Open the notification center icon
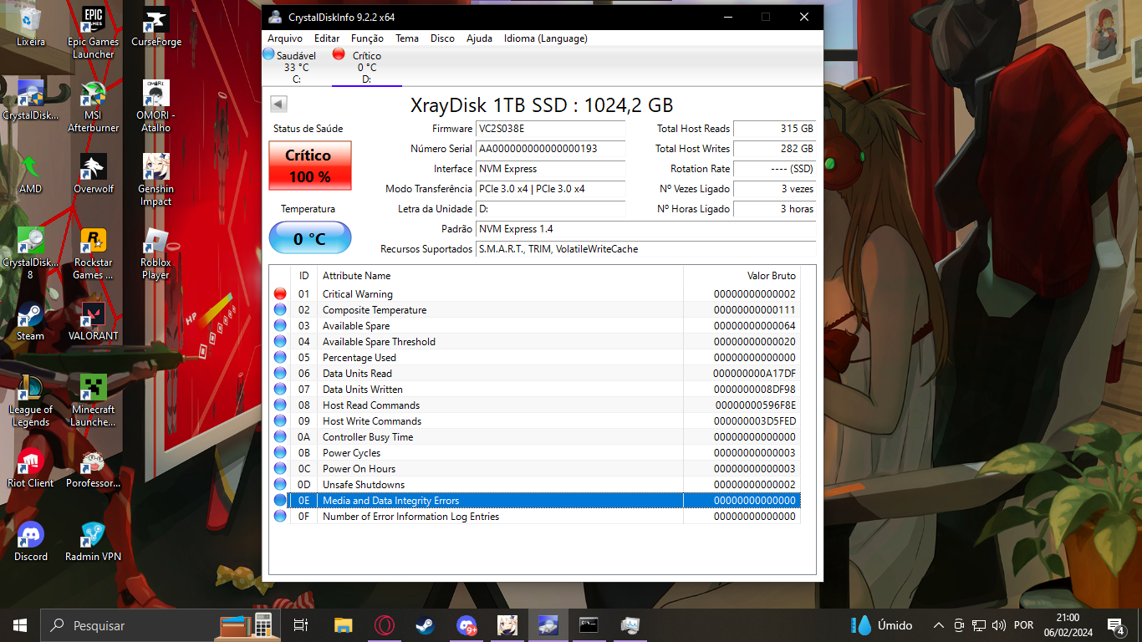Screen dimensions: 1142x642 pos(1115,625)
